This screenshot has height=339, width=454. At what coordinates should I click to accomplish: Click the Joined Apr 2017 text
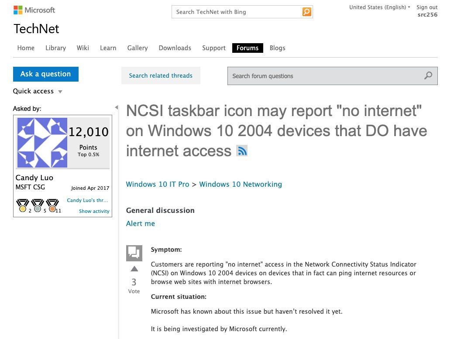pos(90,188)
